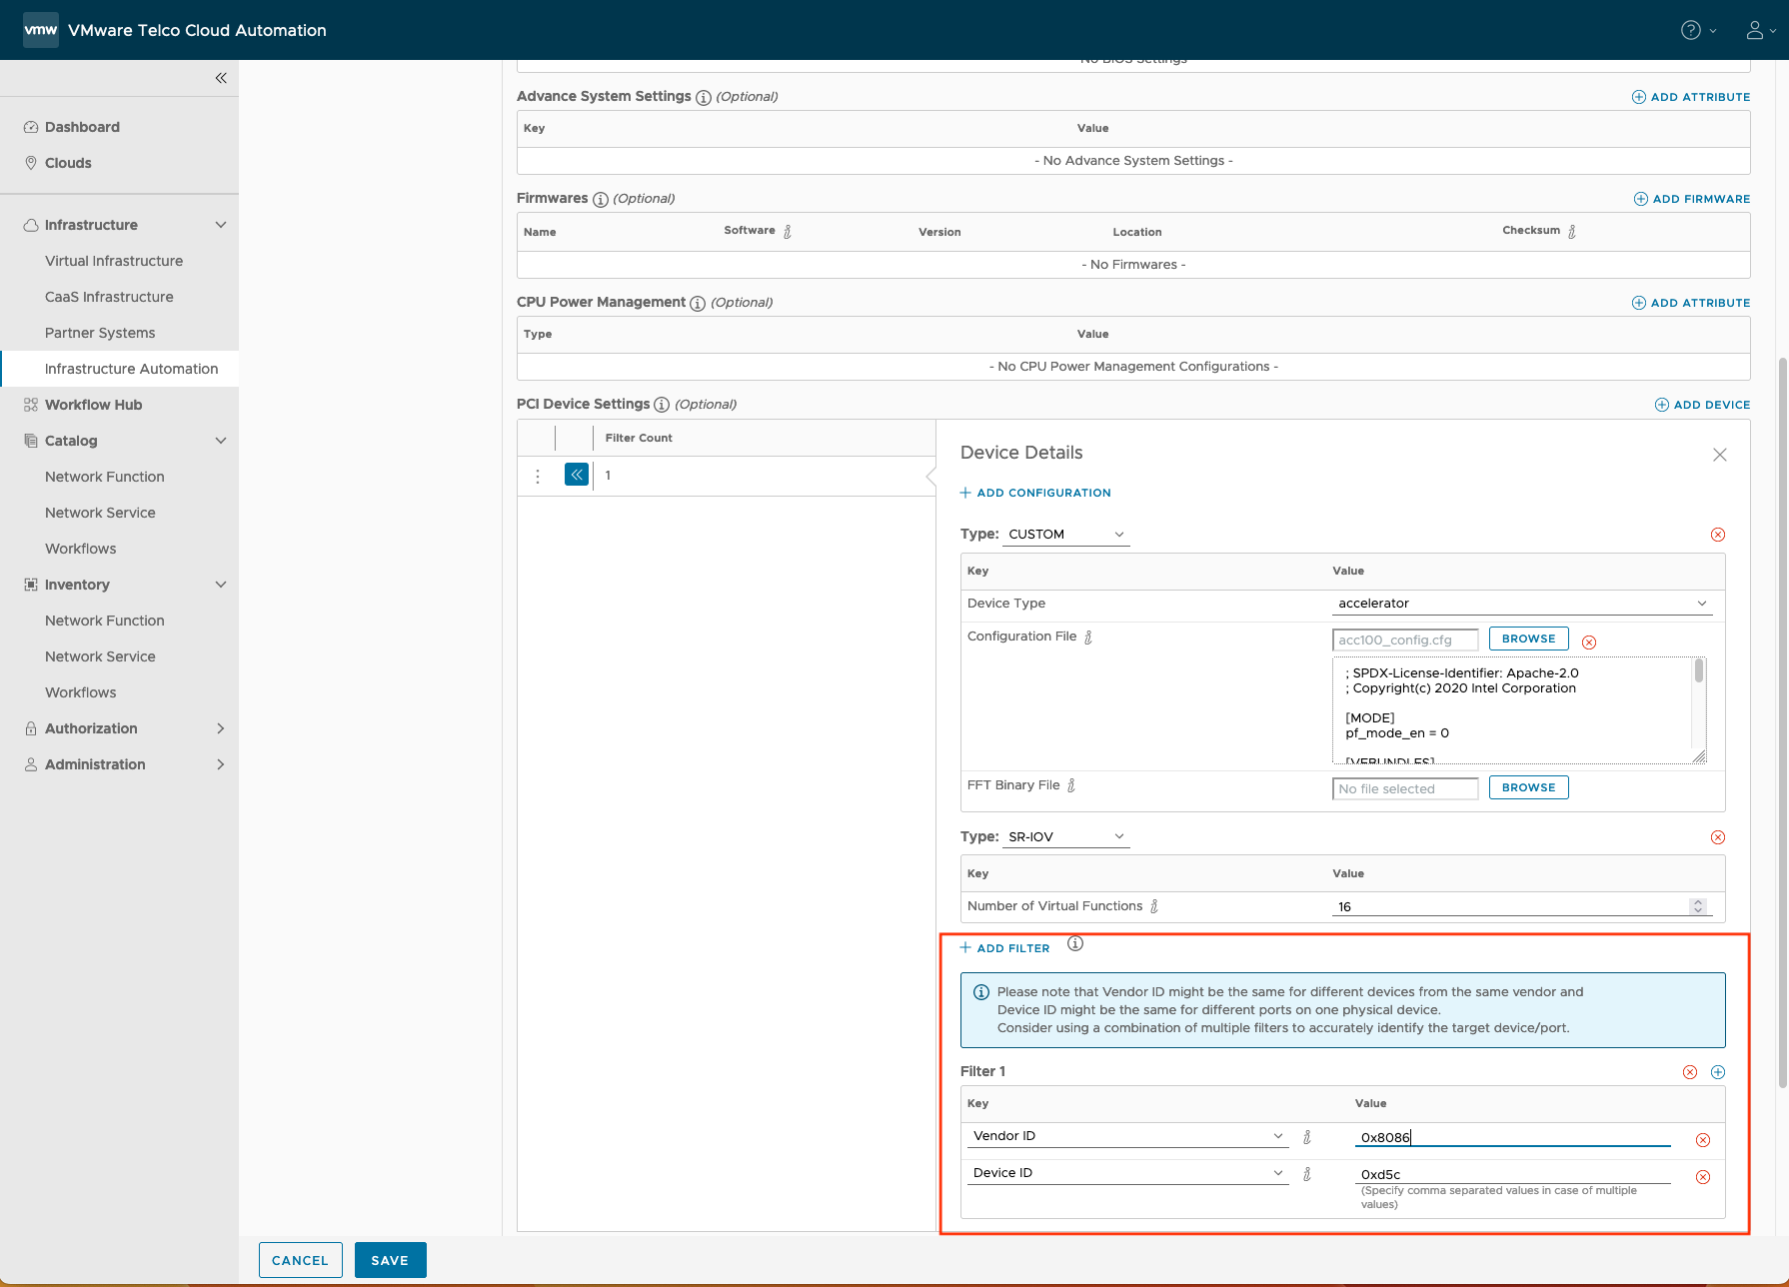Open the Dashboard page
This screenshot has height=1287, width=1789.
(82, 127)
